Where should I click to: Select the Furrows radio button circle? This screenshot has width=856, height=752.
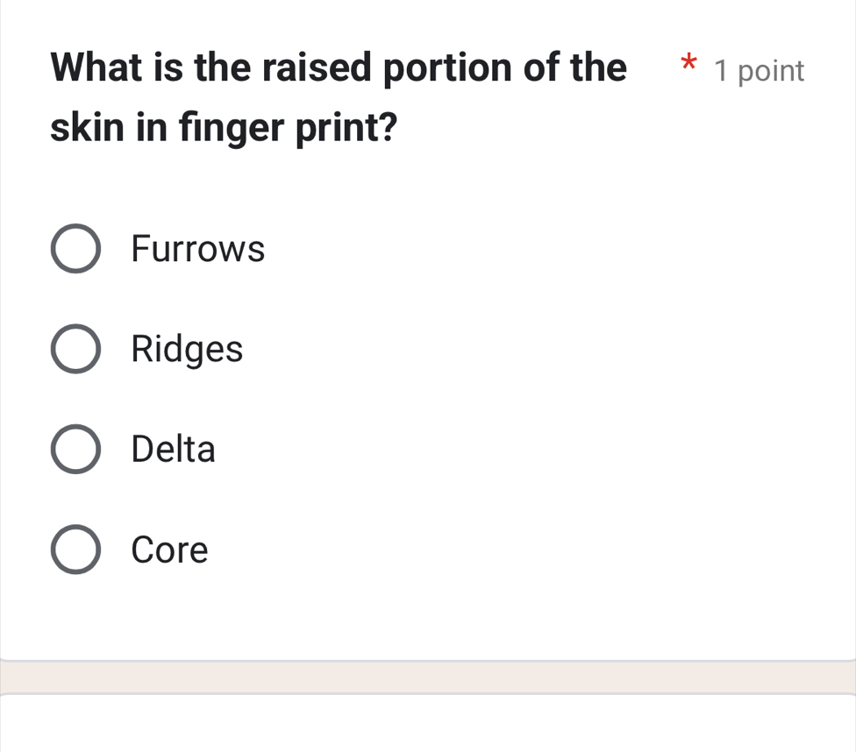(75, 250)
